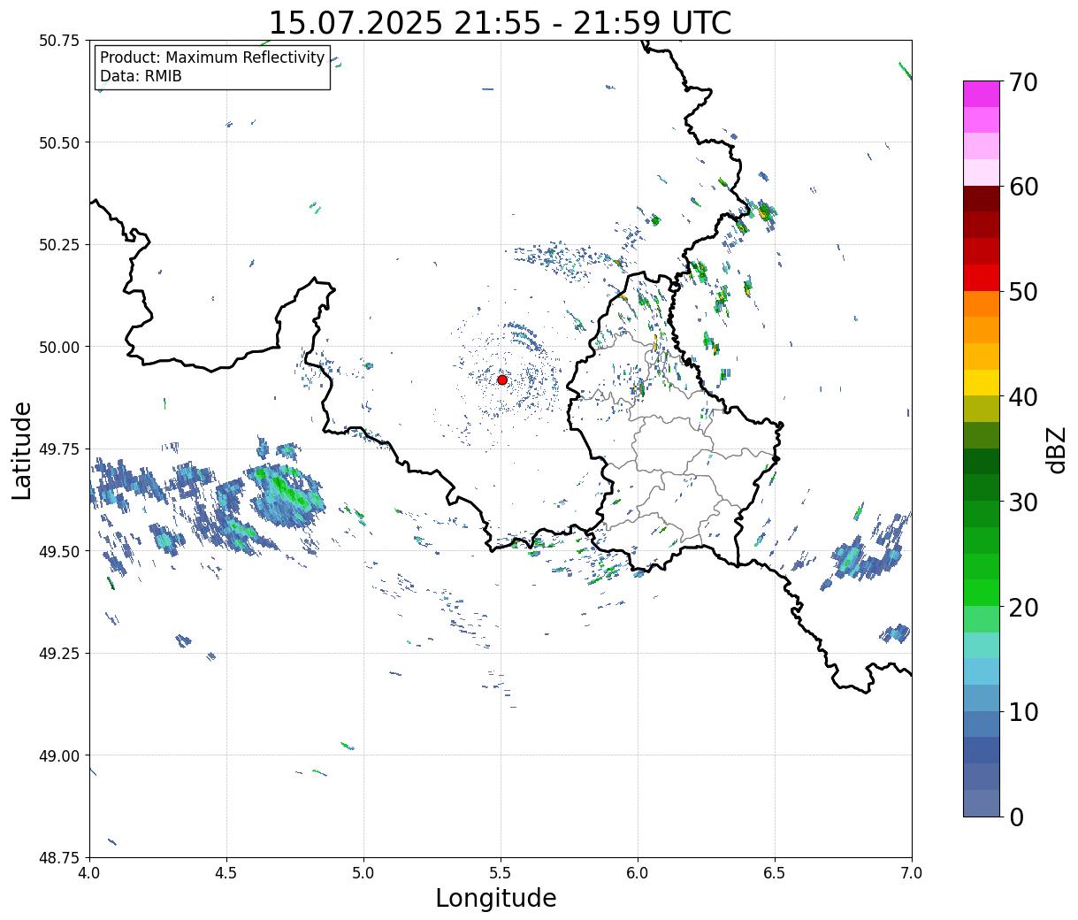
Task: Click the longitude tick label 6.5
Action: (x=775, y=873)
